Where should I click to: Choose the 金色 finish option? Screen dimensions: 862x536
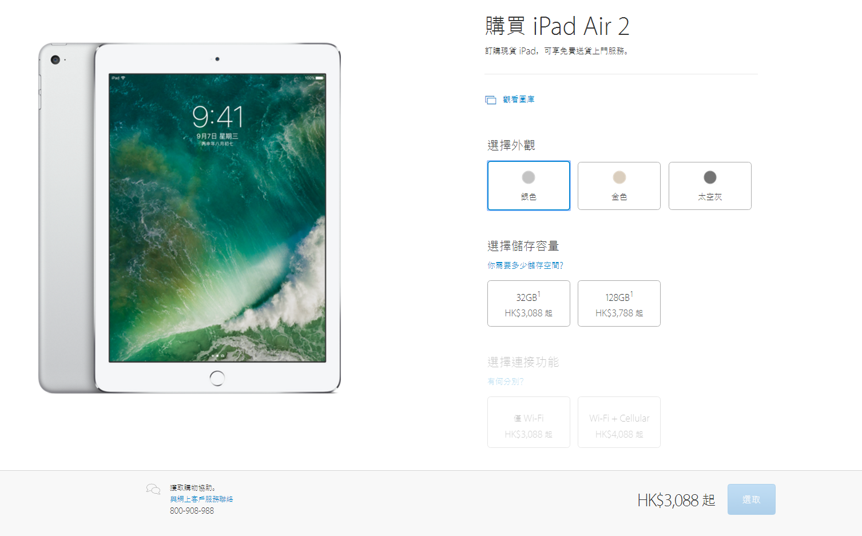coord(619,186)
